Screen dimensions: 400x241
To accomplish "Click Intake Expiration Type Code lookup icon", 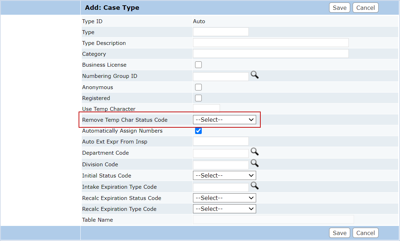I will click(254, 186).
